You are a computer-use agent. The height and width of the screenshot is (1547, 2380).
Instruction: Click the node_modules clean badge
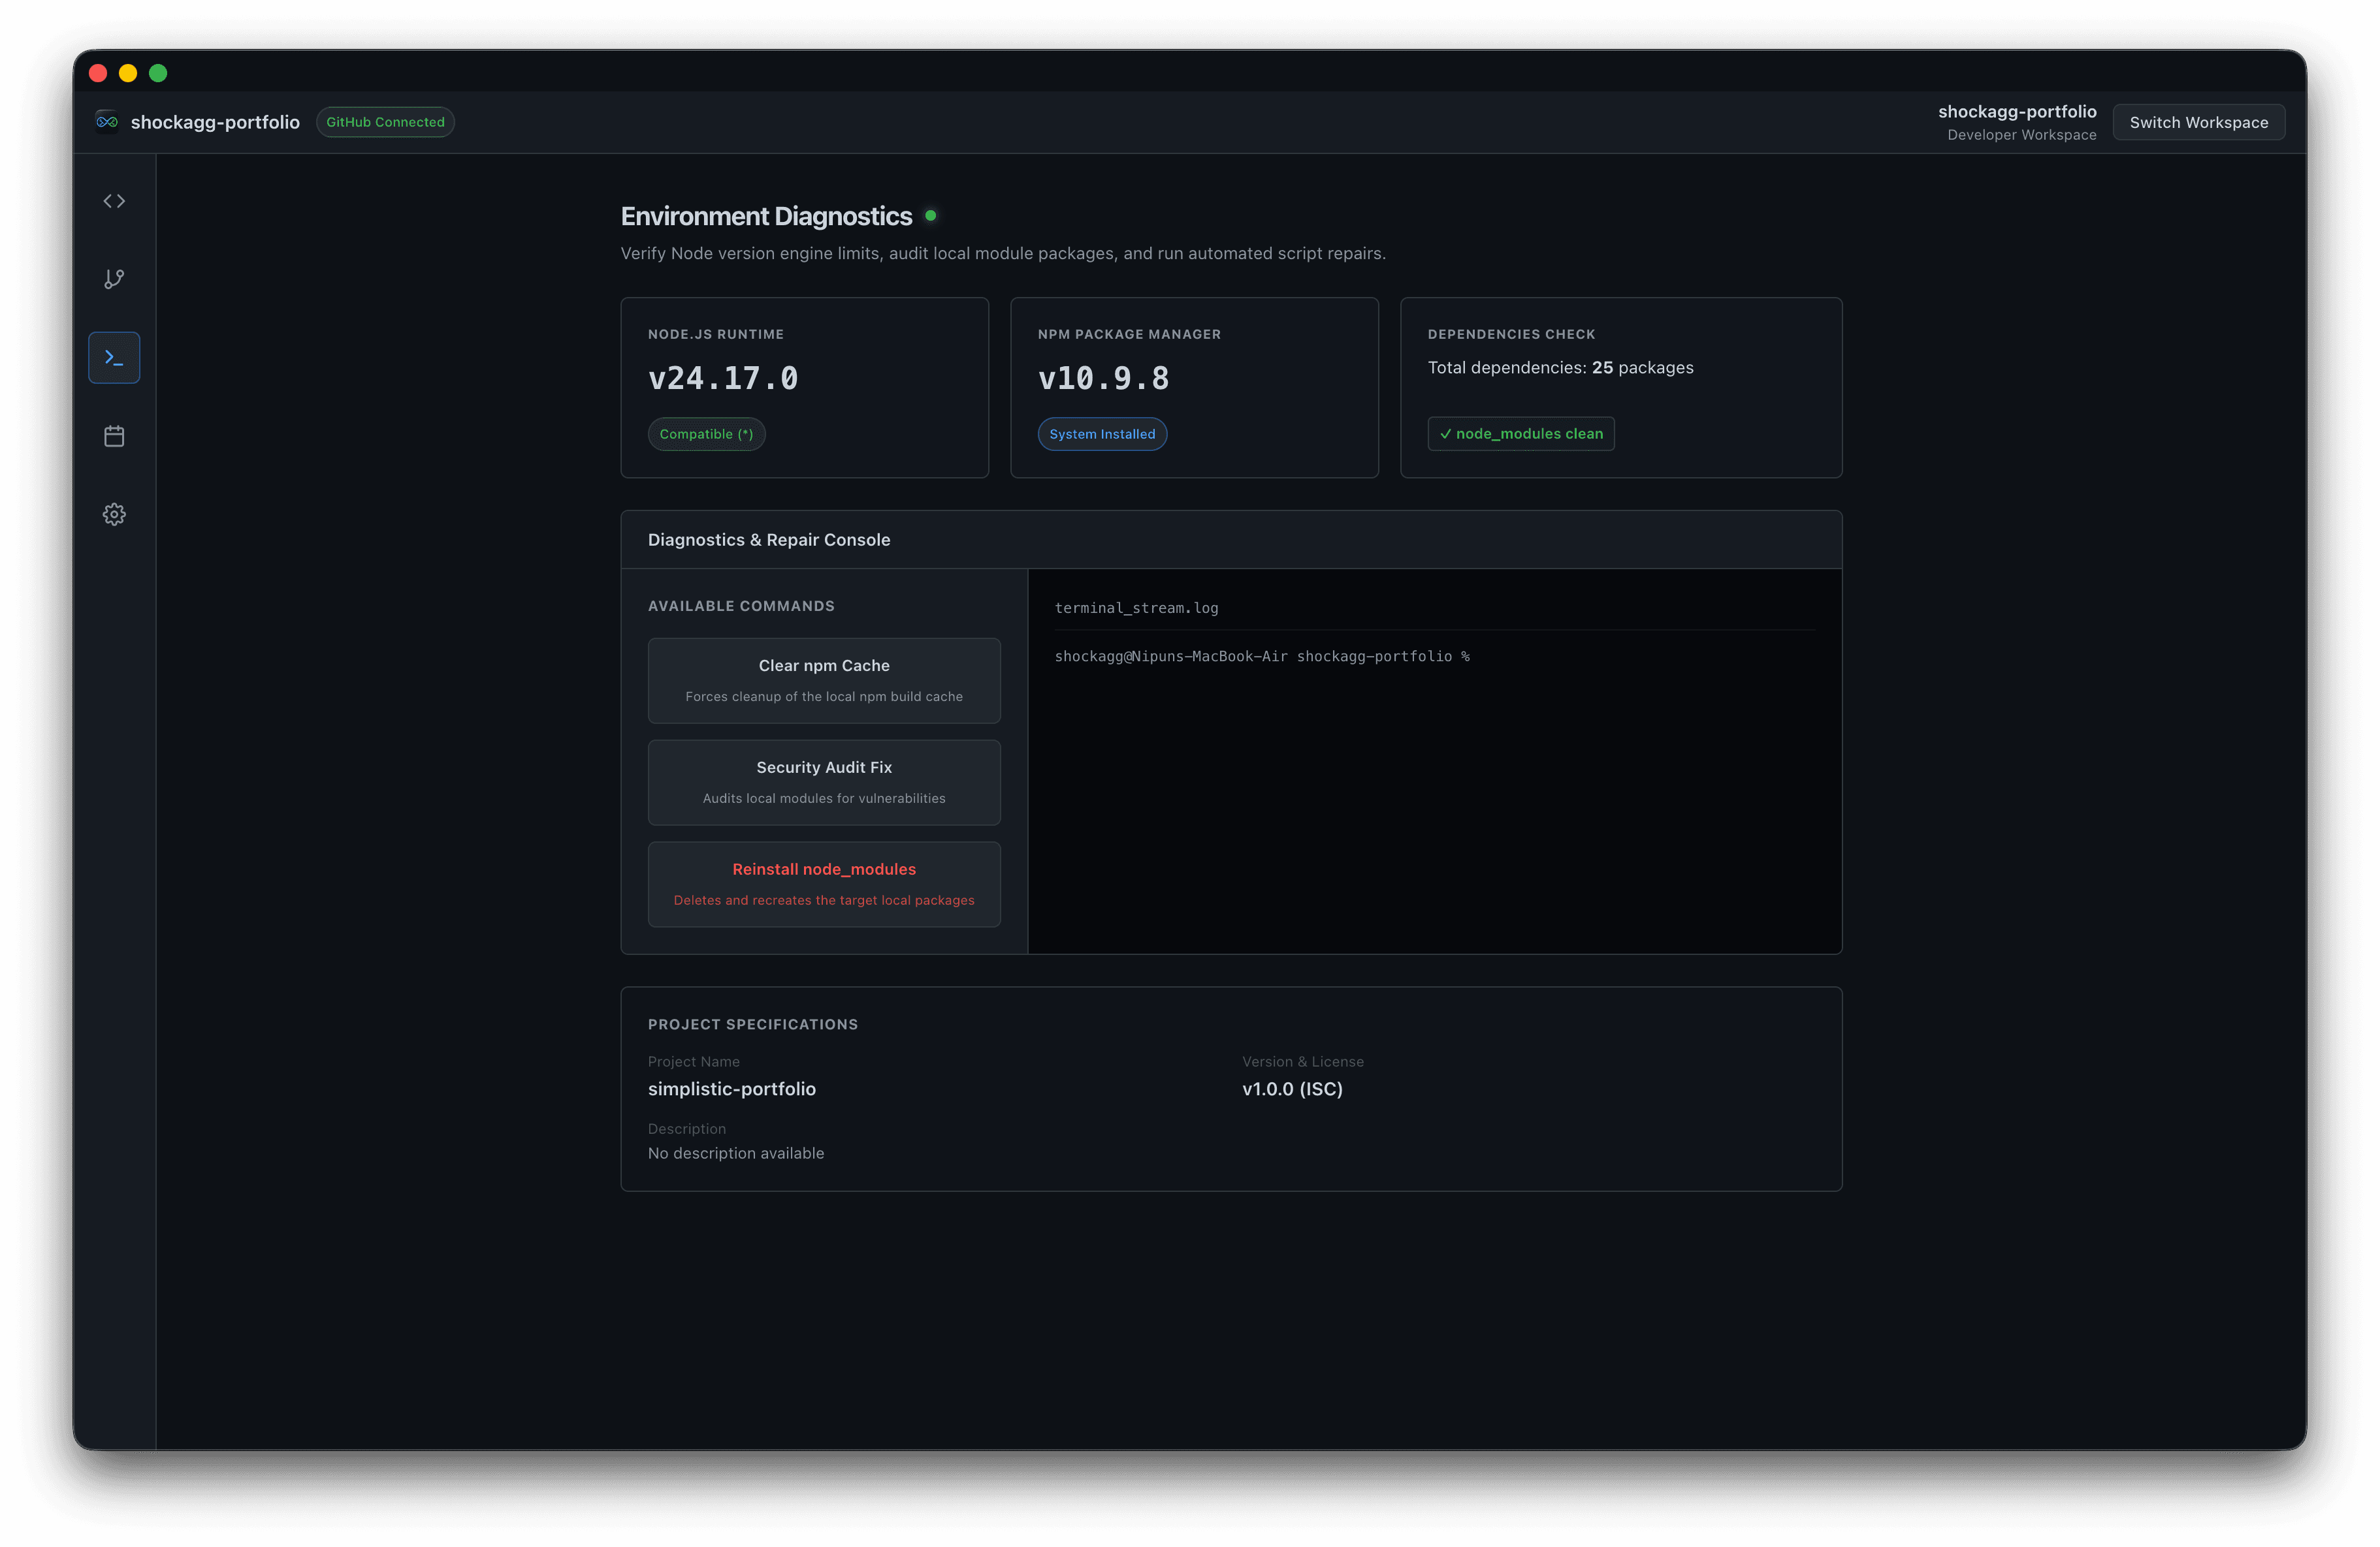(1521, 433)
